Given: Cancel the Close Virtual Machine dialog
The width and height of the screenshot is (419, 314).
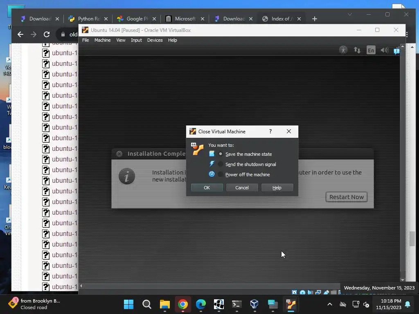Looking at the screenshot, I should [x=242, y=188].
